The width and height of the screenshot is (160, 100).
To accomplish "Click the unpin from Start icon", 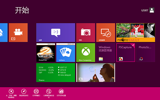I will pyautogui.click(x=11, y=91).
